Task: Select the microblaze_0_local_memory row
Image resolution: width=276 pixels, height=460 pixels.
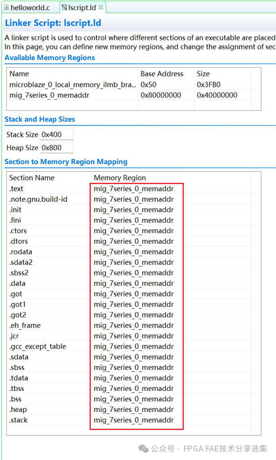Action: tap(73, 84)
